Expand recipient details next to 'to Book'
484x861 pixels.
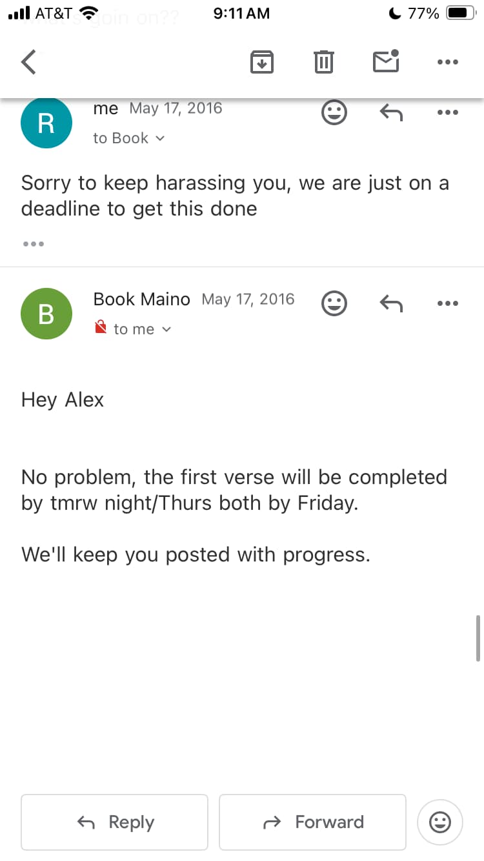161,138
